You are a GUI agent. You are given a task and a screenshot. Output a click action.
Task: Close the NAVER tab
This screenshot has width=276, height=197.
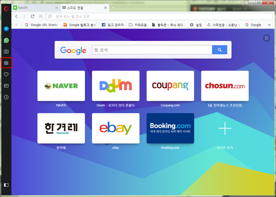[x=56, y=8]
